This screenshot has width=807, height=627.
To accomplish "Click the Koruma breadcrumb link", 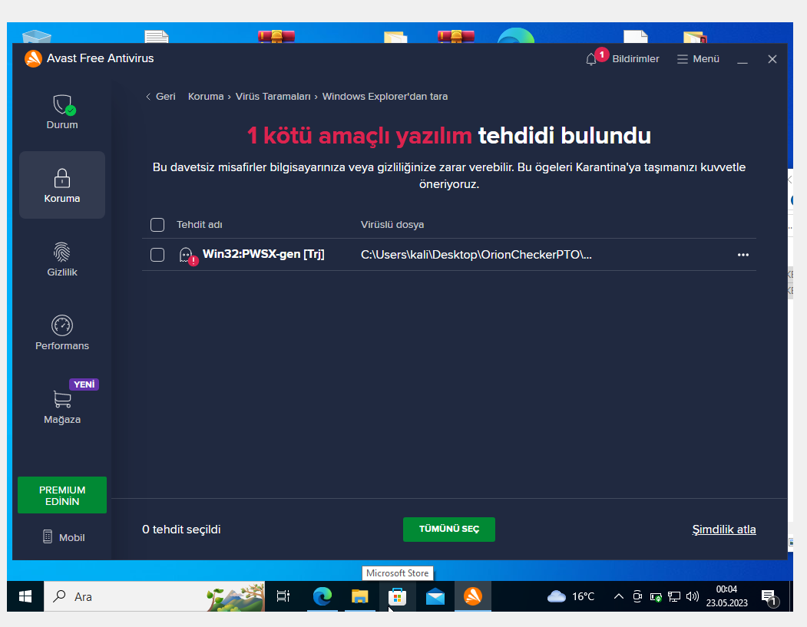I will click(205, 97).
